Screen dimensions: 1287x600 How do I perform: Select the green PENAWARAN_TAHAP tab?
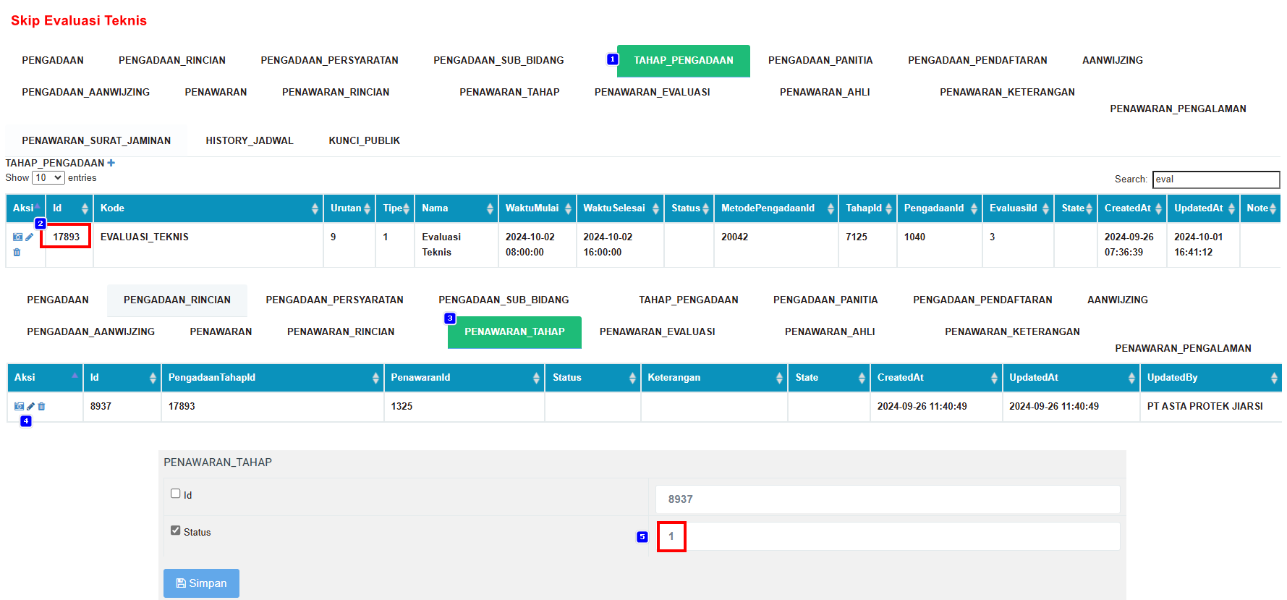(x=514, y=332)
